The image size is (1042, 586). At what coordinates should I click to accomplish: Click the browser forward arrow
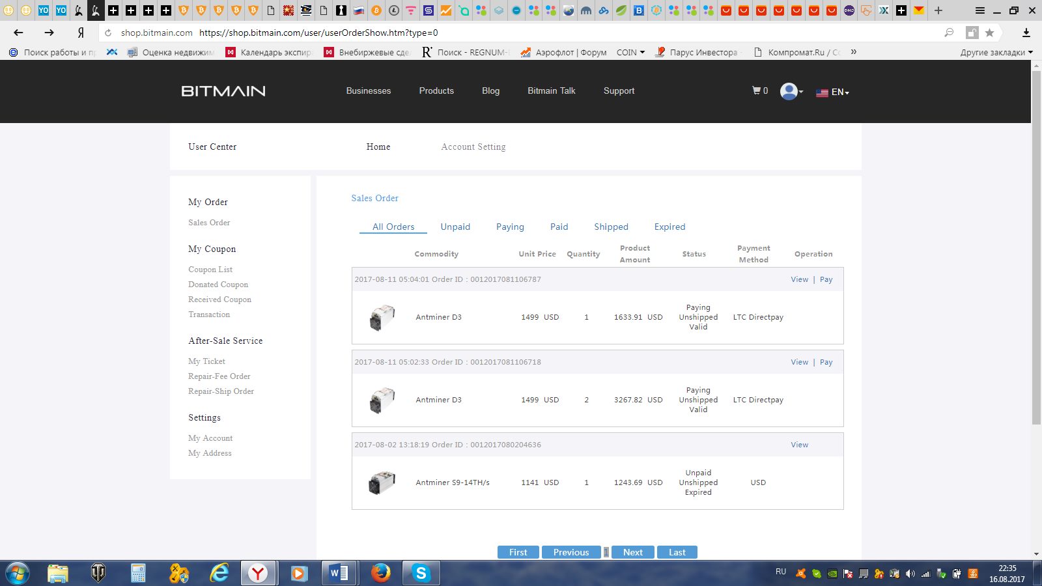point(49,33)
